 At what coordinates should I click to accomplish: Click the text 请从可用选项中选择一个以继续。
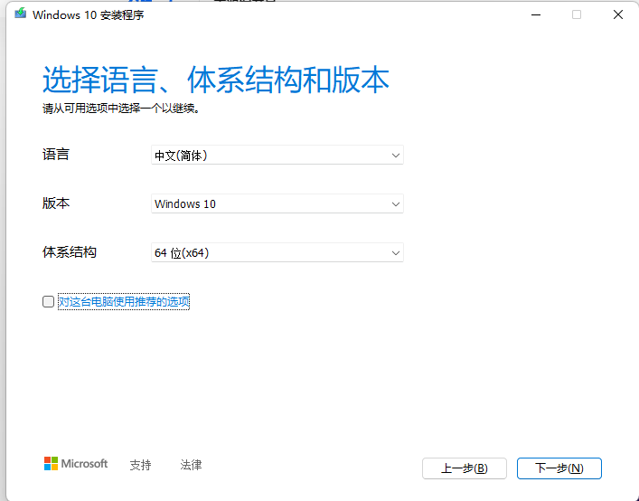point(121,109)
